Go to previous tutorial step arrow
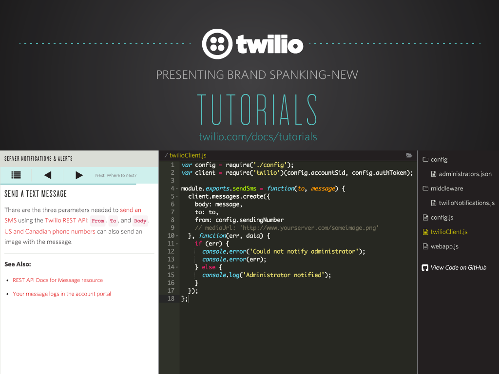Screen dimensions: 499x374 (48, 175)
